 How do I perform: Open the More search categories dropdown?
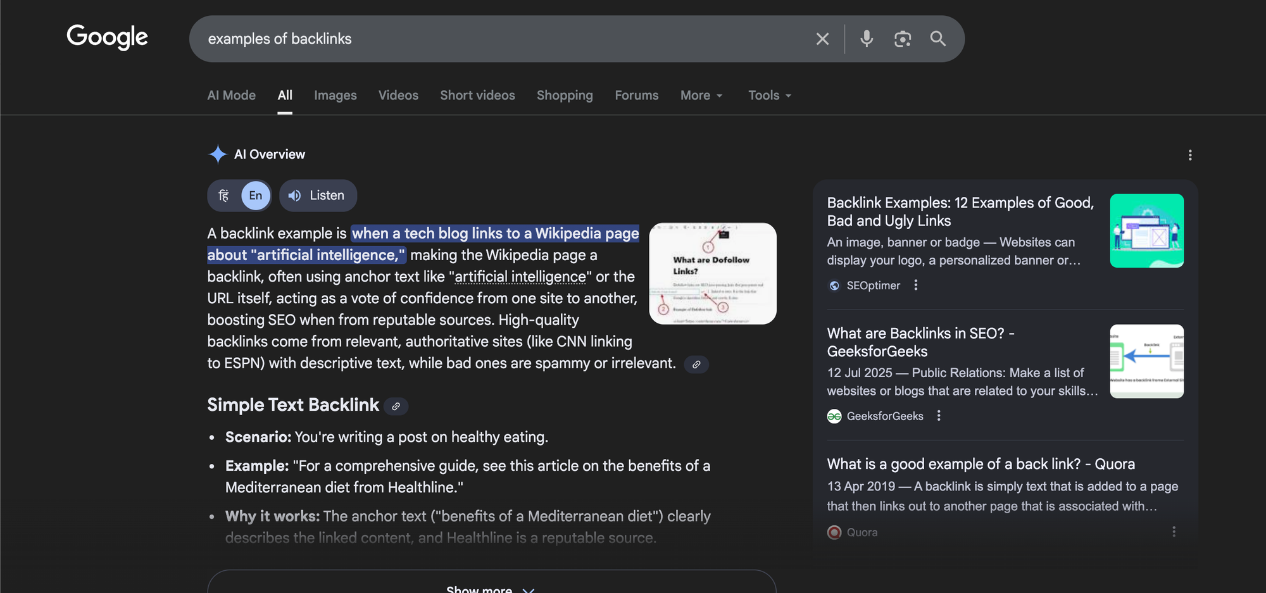[701, 95]
